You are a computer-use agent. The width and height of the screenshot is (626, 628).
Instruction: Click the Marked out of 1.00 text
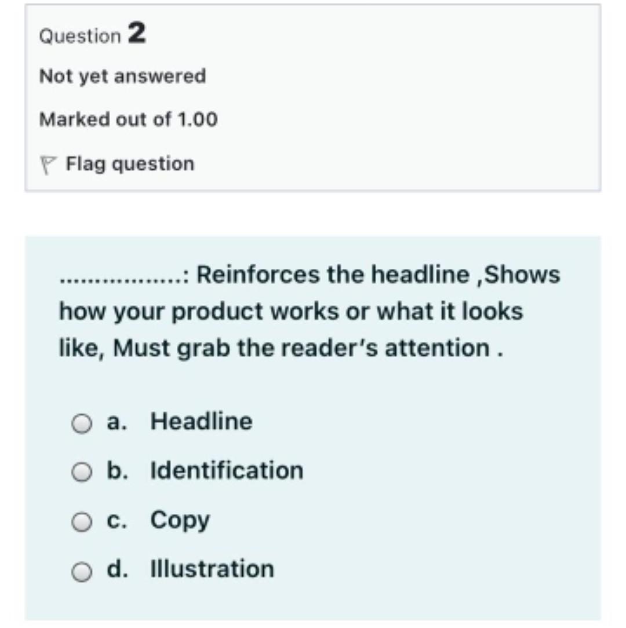128,120
